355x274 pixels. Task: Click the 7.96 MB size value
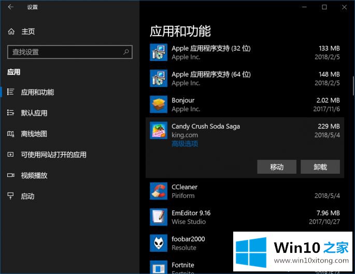pyautogui.click(x=328, y=213)
